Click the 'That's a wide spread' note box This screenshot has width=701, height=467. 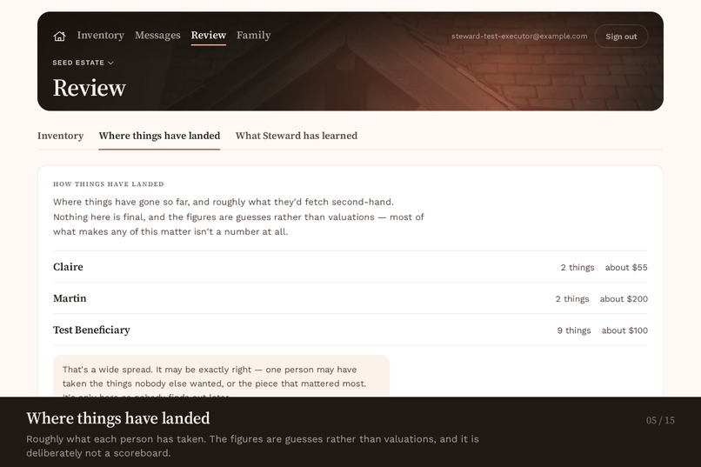pos(221,376)
